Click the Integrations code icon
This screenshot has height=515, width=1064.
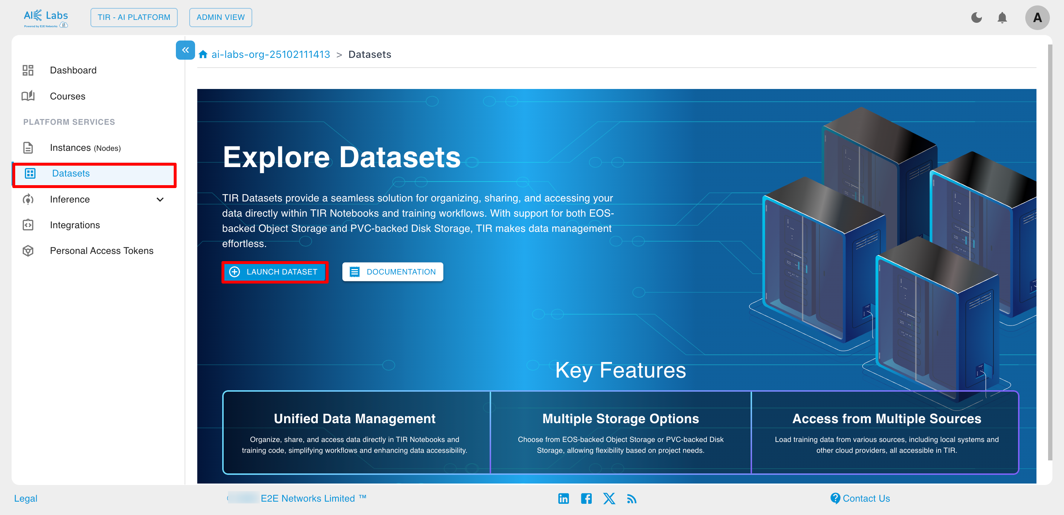point(28,225)
